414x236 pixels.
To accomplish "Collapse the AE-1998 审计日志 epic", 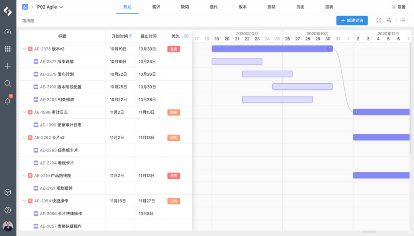I will pyautogui.click(x=24, y=112).
